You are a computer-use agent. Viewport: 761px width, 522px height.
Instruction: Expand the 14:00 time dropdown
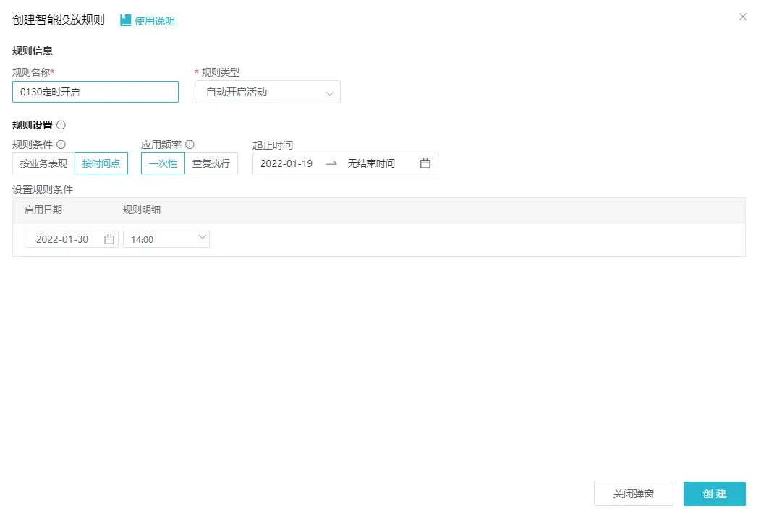click(166, 239)
